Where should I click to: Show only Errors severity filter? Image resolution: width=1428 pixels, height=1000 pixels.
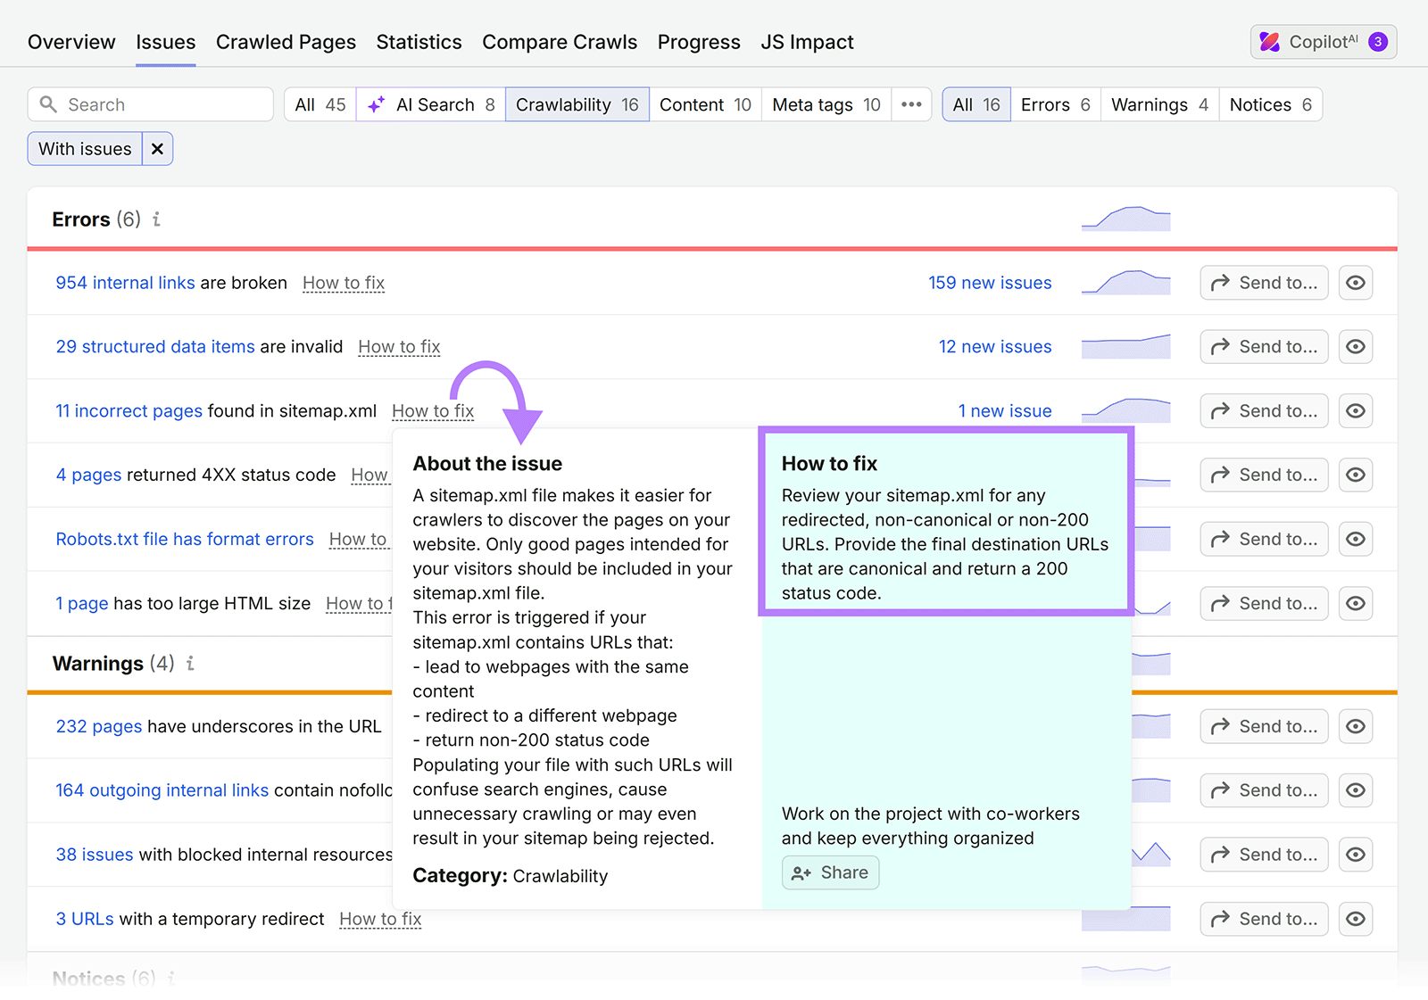click(x=1056, y=104)
